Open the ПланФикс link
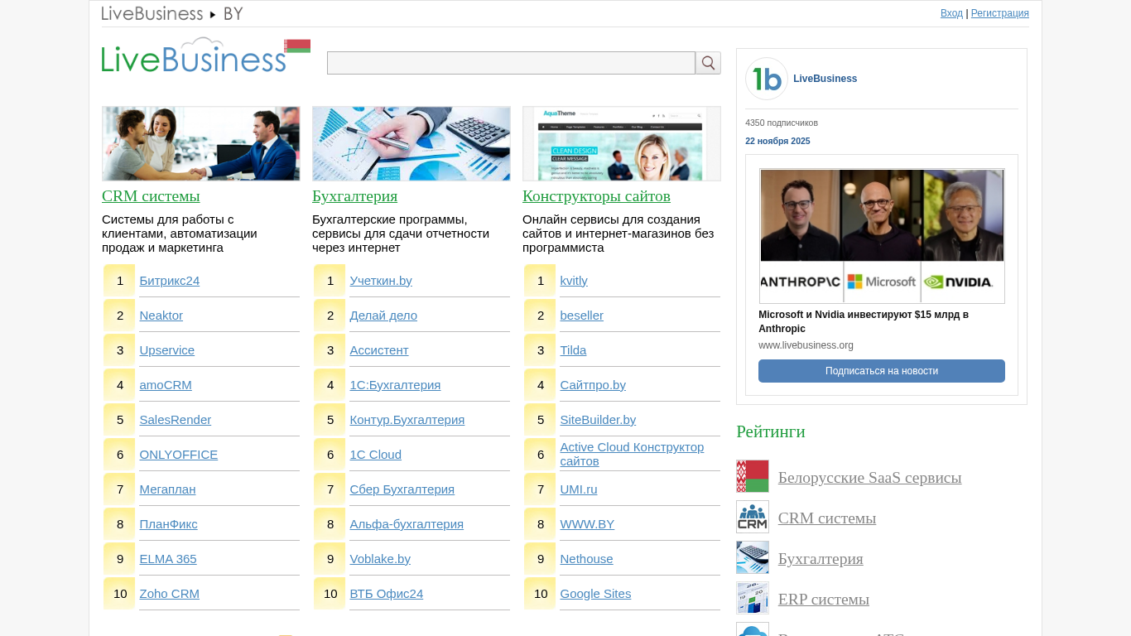 click(x=169, y=524)
